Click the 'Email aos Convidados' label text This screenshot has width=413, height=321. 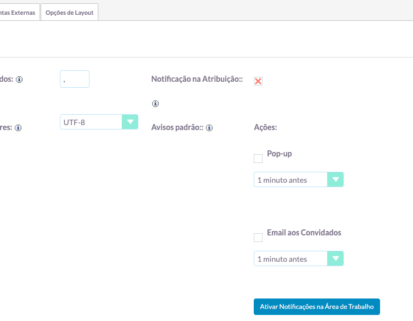304,233
